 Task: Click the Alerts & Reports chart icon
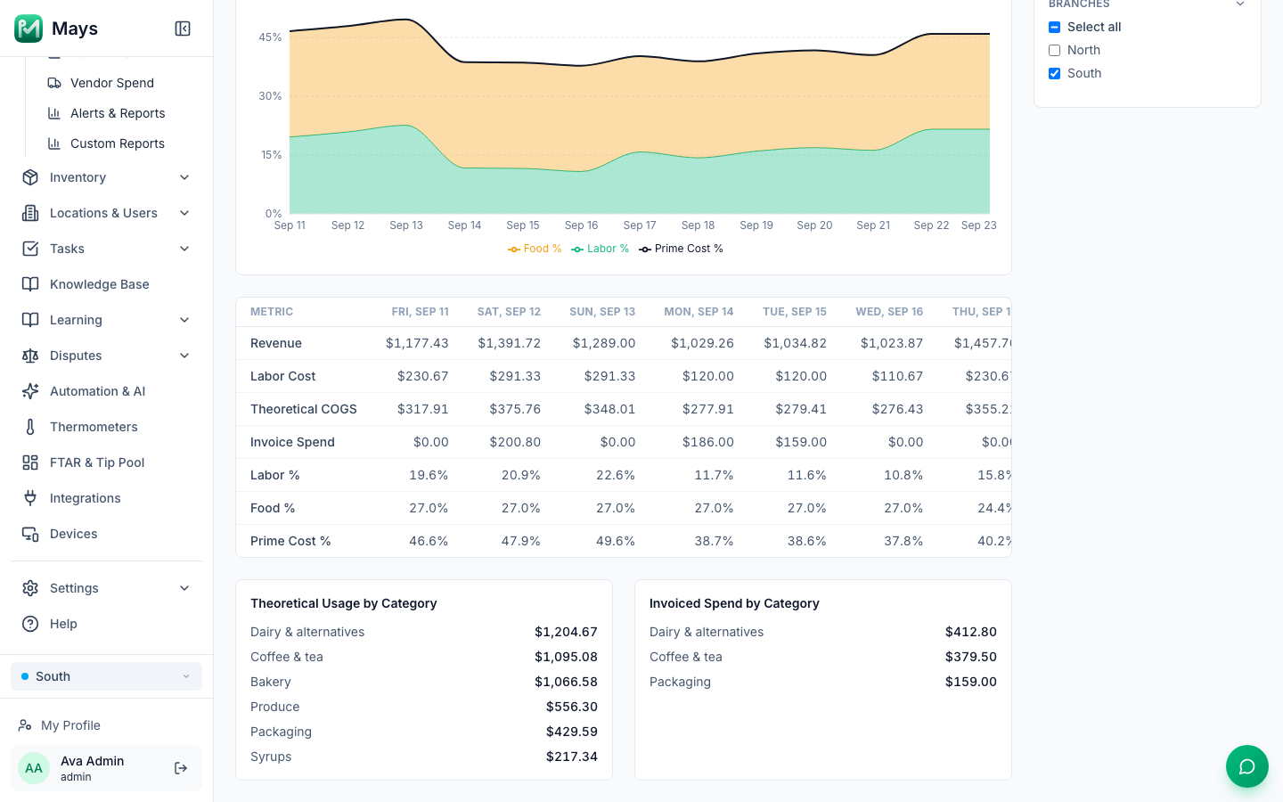54,113
